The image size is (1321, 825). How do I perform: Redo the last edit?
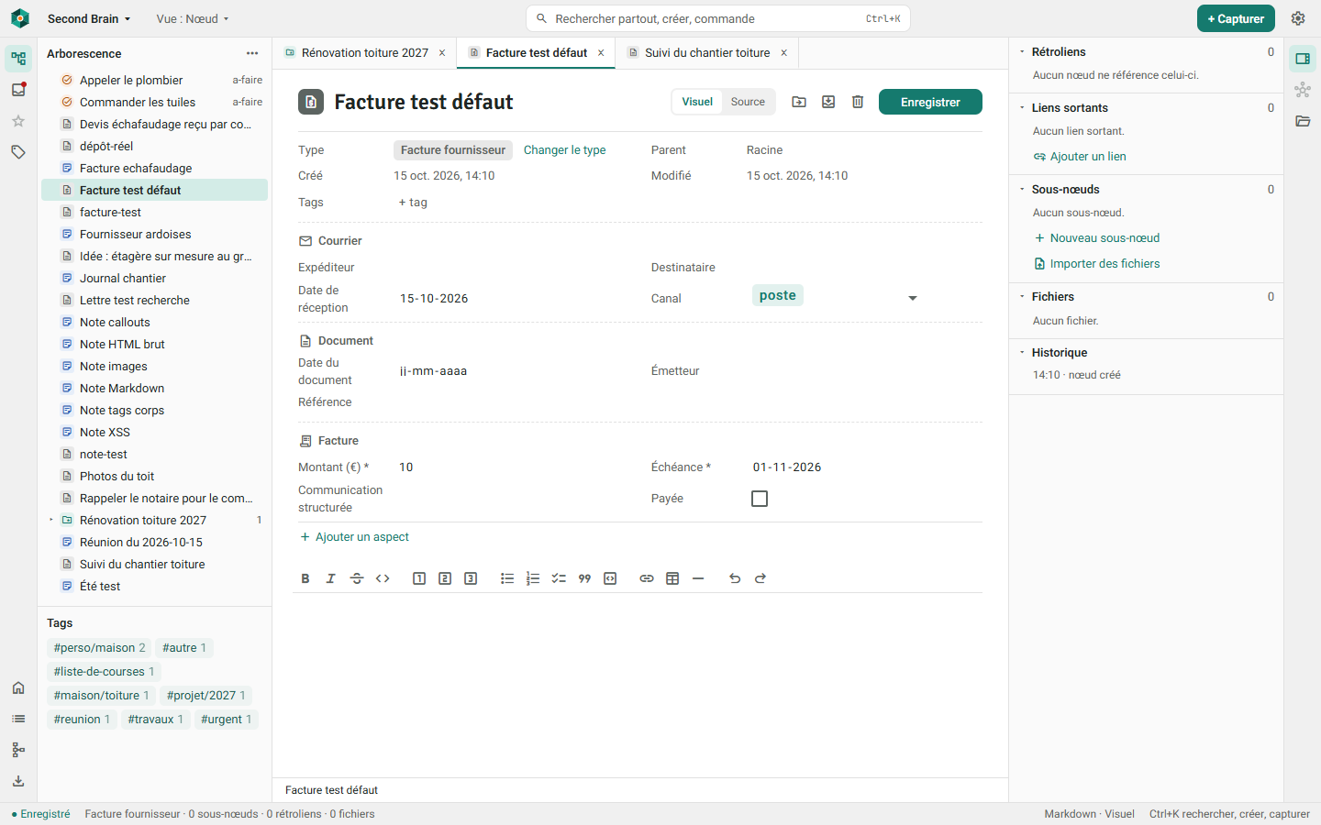(x=760, y=578)
